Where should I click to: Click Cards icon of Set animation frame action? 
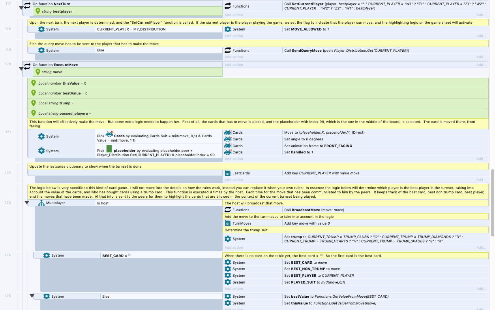228,146
